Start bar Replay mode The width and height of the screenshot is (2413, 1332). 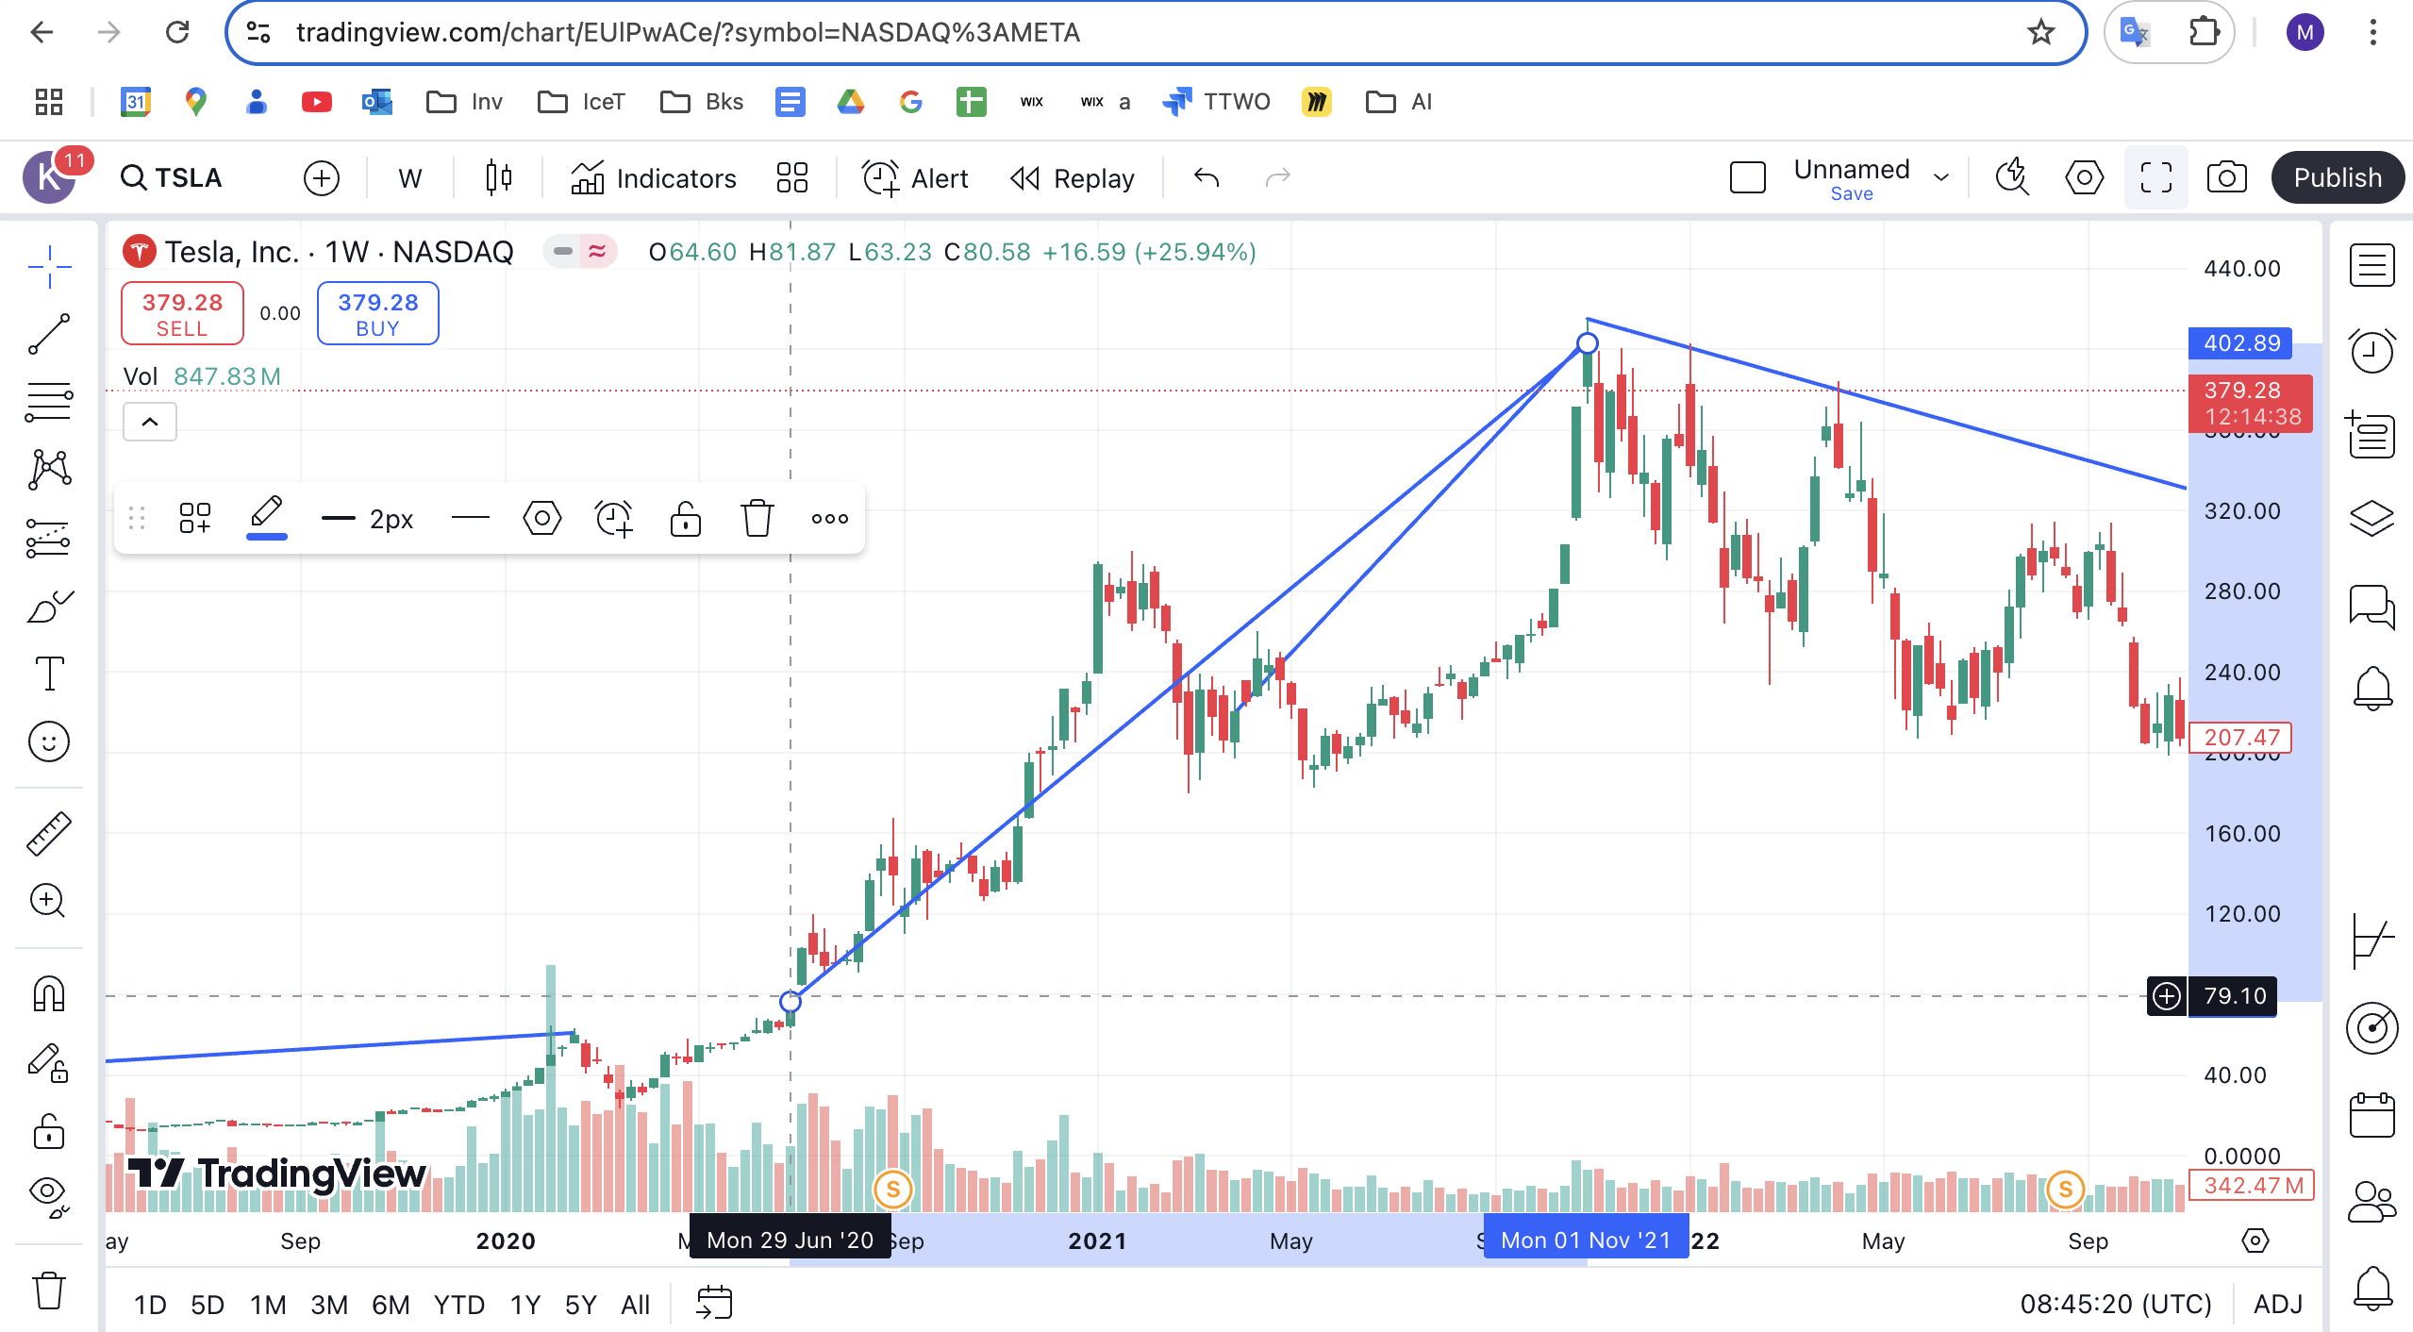pos(1073,177)
